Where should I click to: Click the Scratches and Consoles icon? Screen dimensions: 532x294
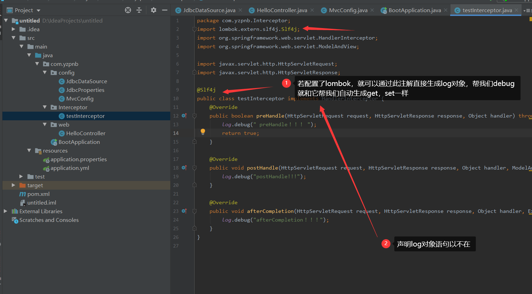pyautogui.click(x=15, y=220)
